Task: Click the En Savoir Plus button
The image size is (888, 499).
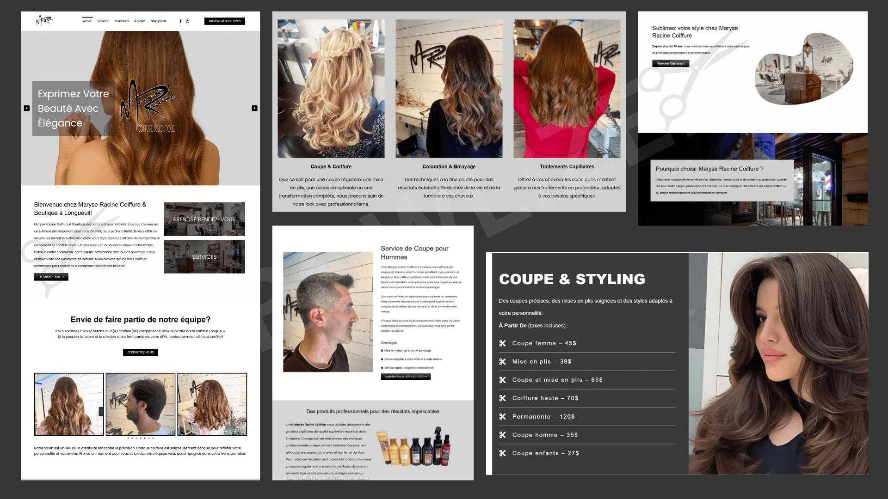Action: [51, 277]
